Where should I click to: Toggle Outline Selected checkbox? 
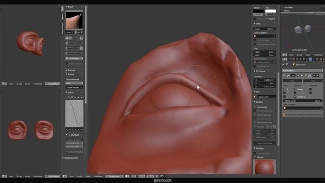255,115
